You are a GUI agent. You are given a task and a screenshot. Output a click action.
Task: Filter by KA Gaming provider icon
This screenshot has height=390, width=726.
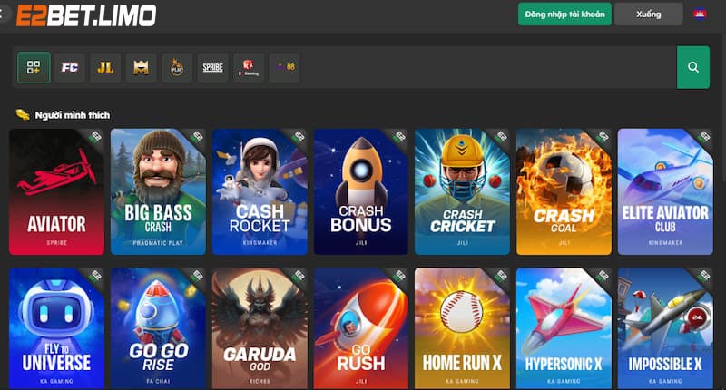tap(249, 67)
